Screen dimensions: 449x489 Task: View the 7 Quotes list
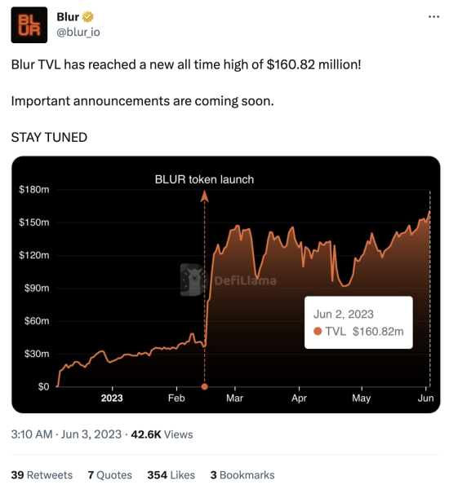[x=110, y=475]
